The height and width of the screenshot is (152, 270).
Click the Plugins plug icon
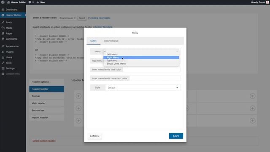[x=3, y=52]
